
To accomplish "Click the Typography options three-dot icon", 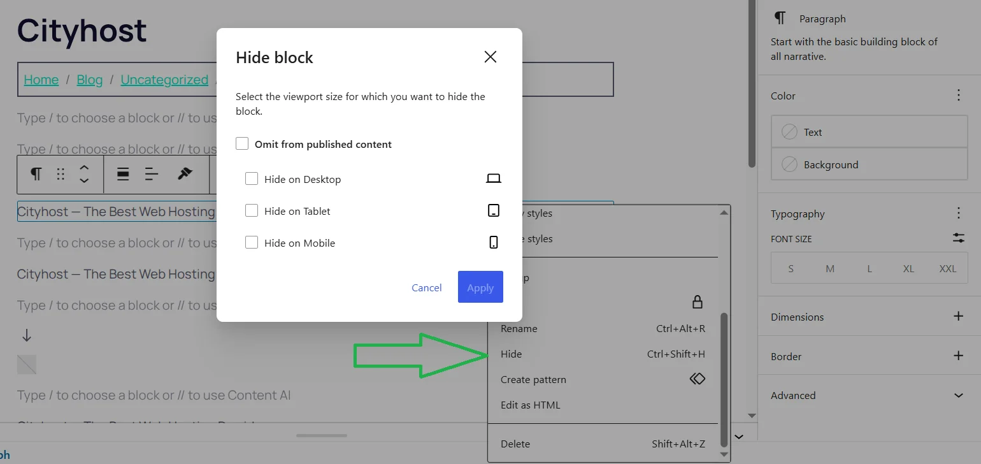I will pyautogui.click(x=959, y=214).
